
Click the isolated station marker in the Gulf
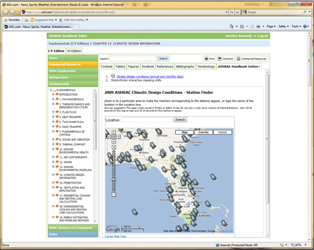click(135, 212)
